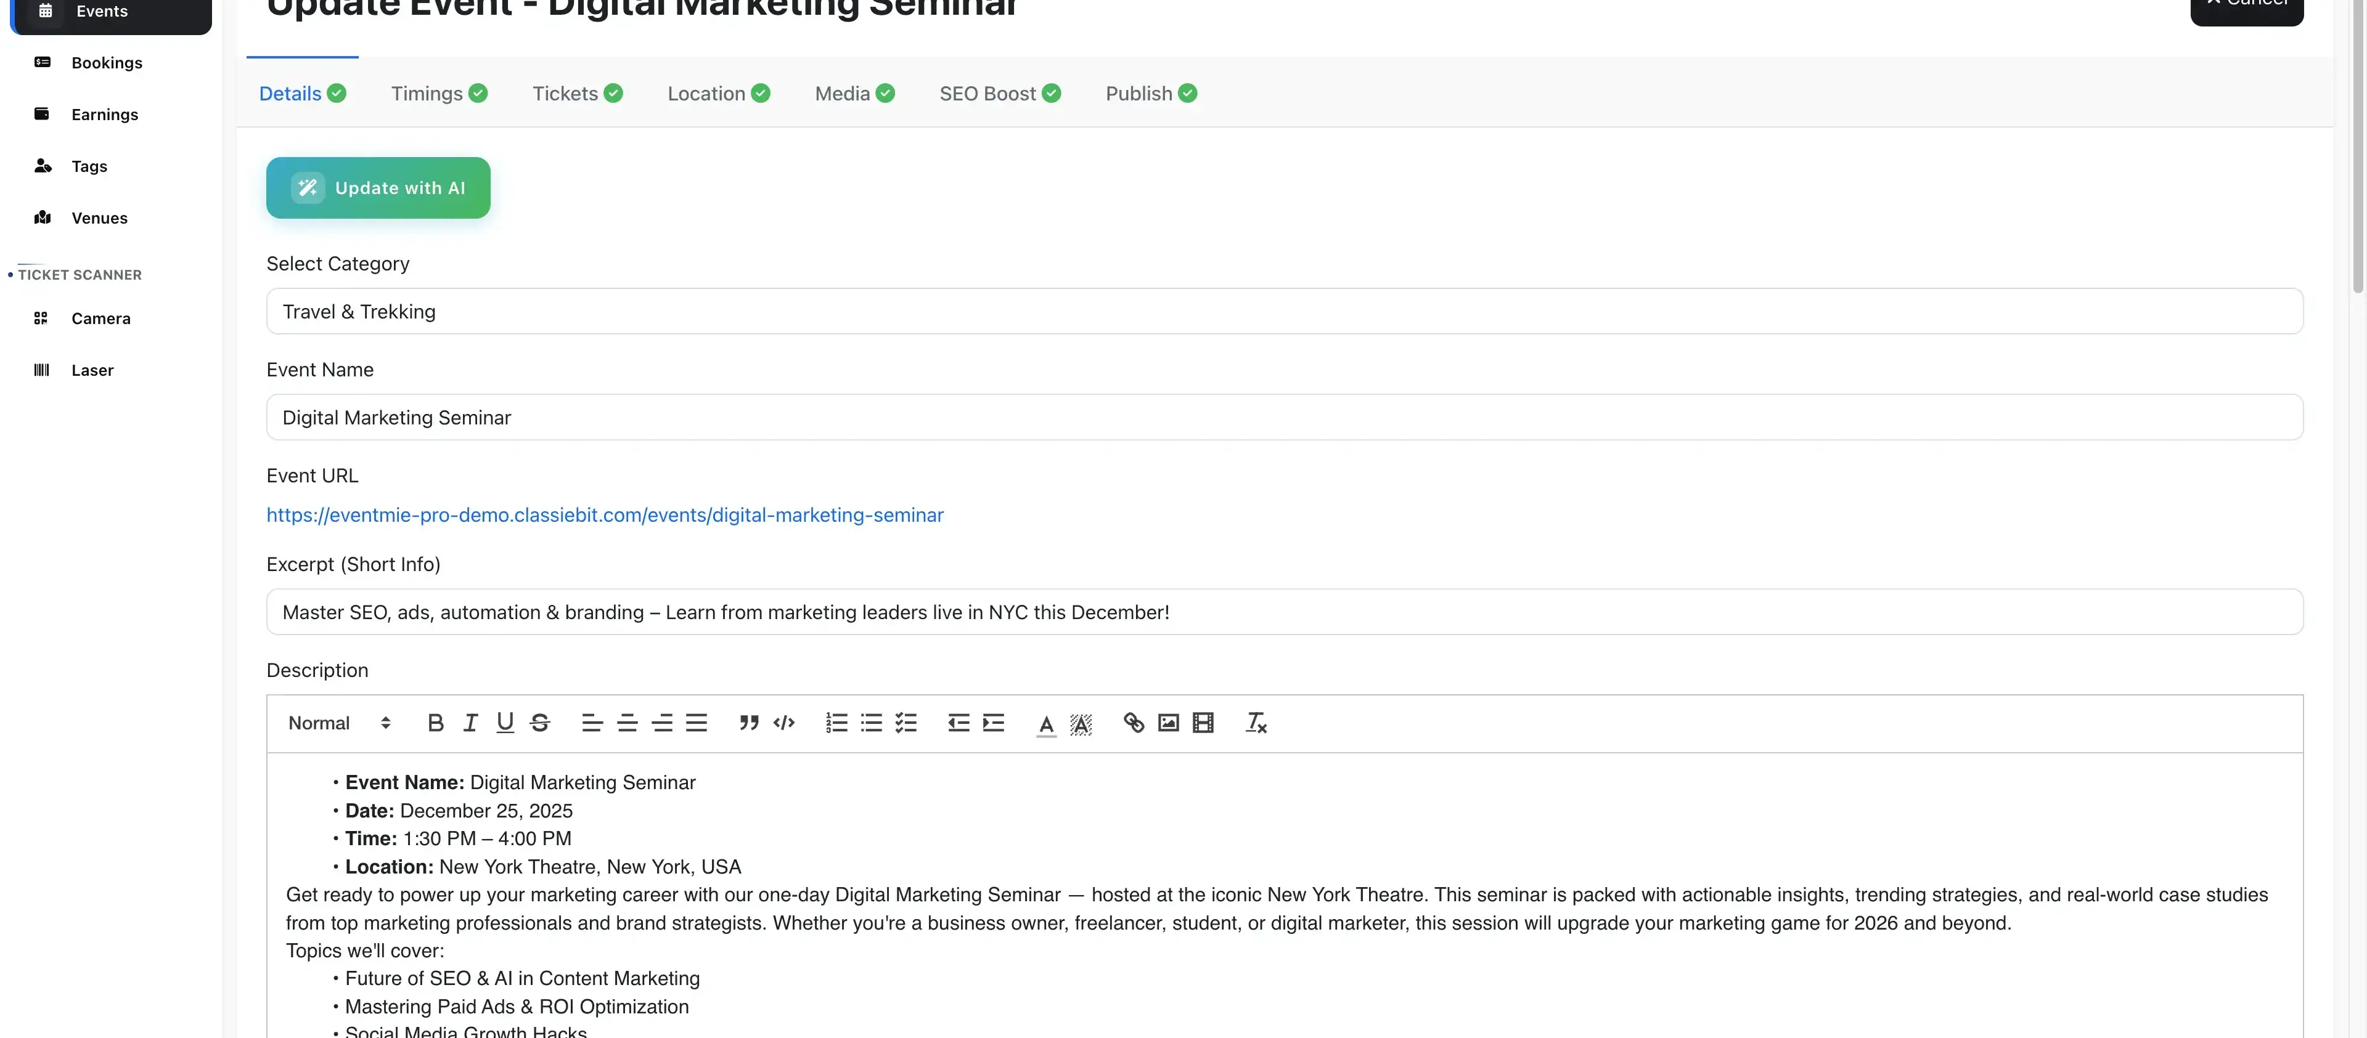Toggle numbered list formatting
Viewport: 2367px width, 1038px height.
pyautogui.click(x=836, y=723)
